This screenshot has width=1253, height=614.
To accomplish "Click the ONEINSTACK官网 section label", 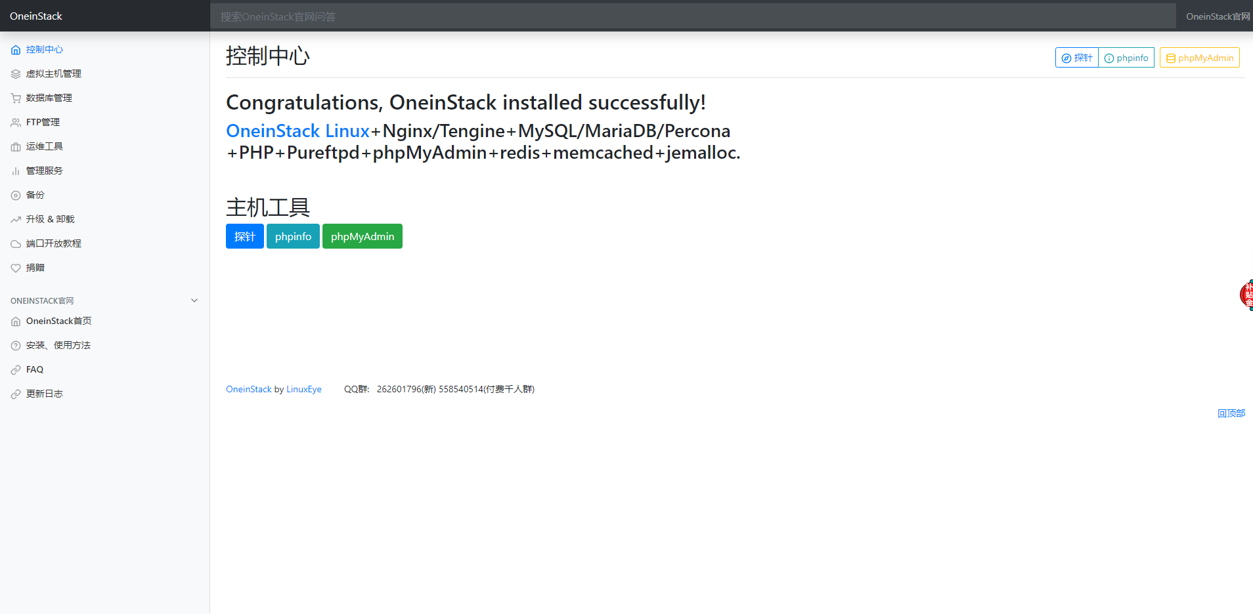I will tap(42, 300).
